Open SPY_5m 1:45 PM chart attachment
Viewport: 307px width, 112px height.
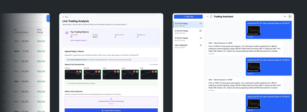[x=254, y=67]
